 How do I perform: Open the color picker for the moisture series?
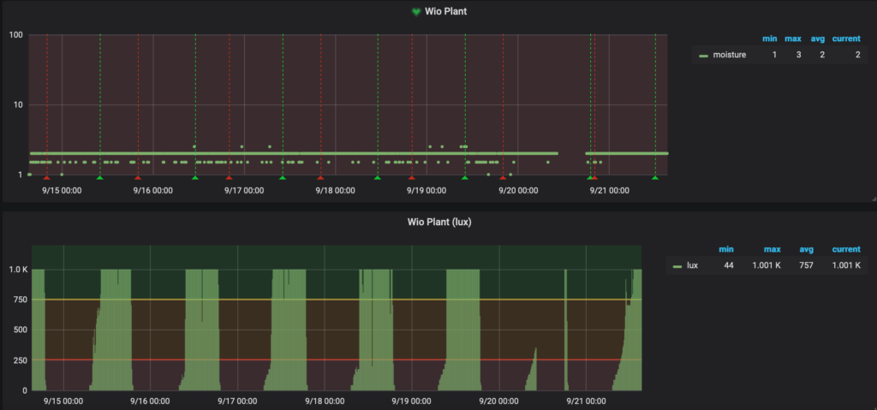(703, 55)
